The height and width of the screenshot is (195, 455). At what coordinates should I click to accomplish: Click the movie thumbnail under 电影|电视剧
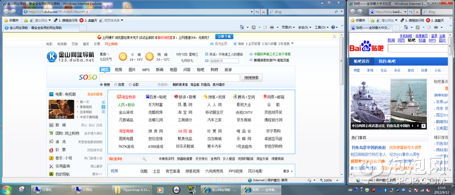tap(61, 109)
